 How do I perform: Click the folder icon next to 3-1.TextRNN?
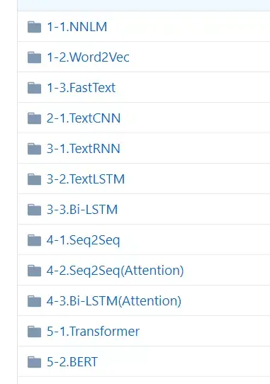tap(34, 149)
